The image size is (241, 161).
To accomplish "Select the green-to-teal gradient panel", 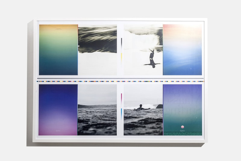I will (x=58, y=50).
